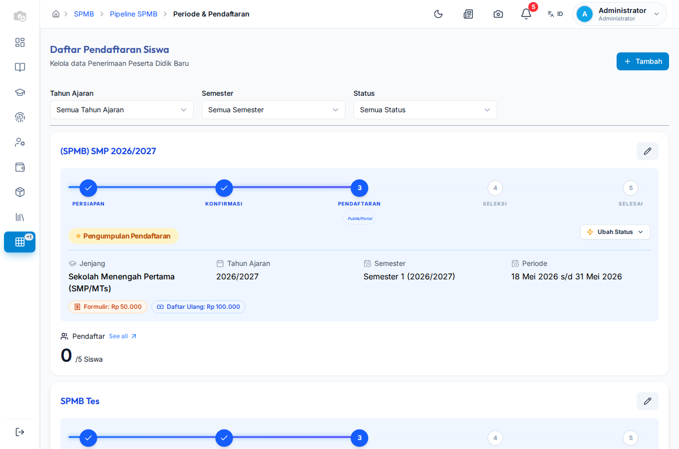The height and width of the screenshot is (449, 679).
Task: Open the graduation cap menu in sidebar
Action: (20, 92)
